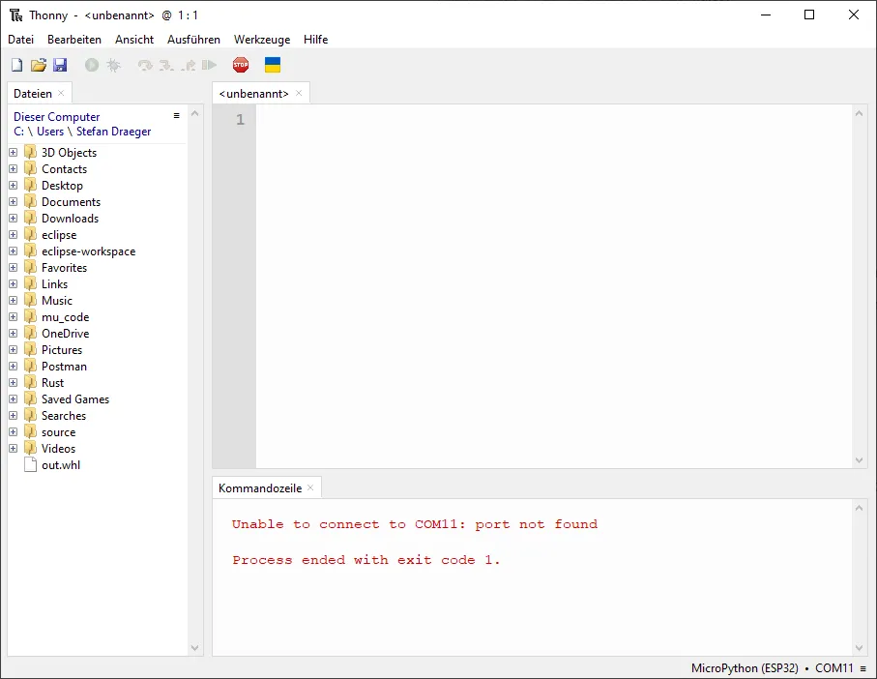Close the Kommandozeile shell tab

[310, 487]
